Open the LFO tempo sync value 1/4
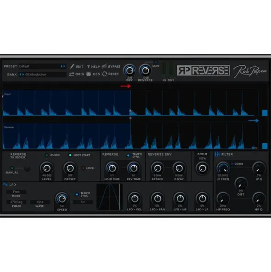 click(x=83, y=202)
